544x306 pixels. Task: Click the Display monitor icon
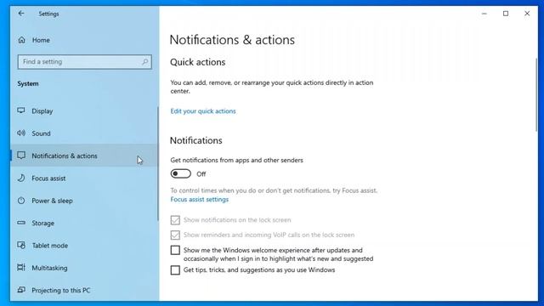[21, 110]
